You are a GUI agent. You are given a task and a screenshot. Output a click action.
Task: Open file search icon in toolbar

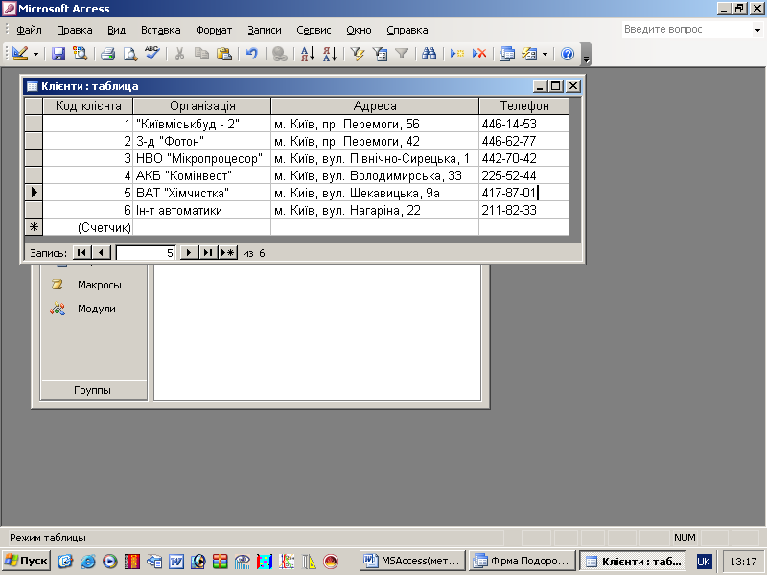click(80, 54)
